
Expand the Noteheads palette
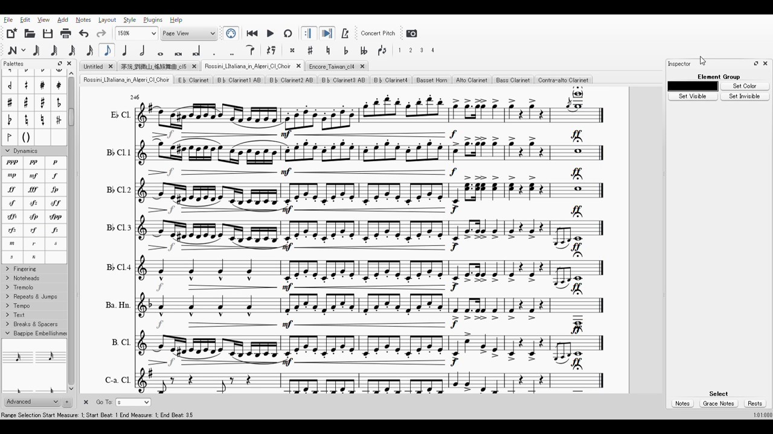[8, 278]
